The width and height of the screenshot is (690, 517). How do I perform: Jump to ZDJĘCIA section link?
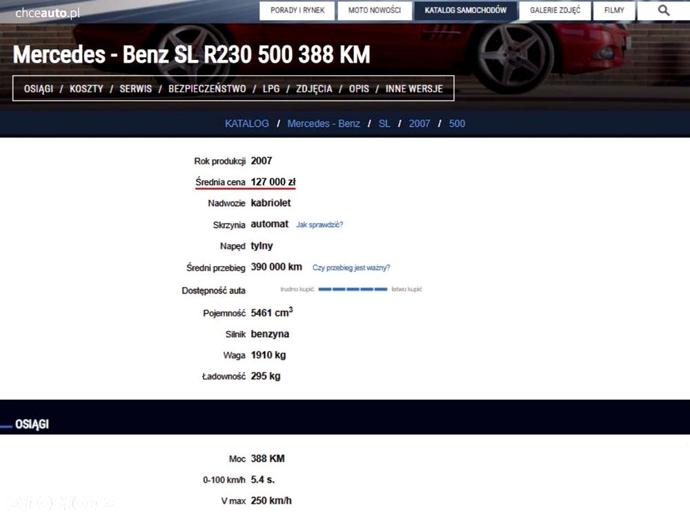pos(314,89)
